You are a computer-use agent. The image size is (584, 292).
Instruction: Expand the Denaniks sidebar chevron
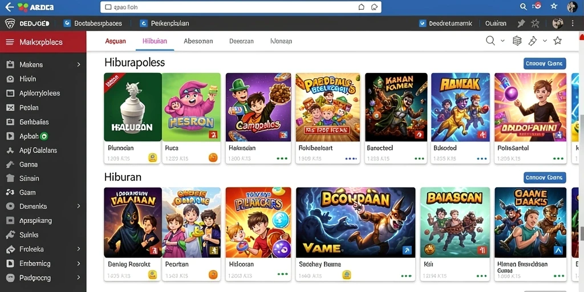[x=79, y=206]
